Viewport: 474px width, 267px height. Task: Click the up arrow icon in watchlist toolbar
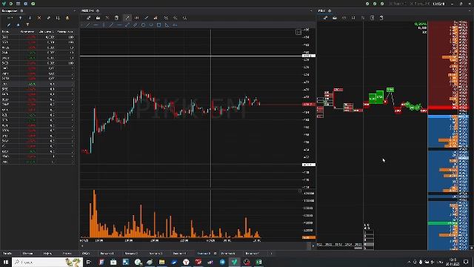coord(20,18)
